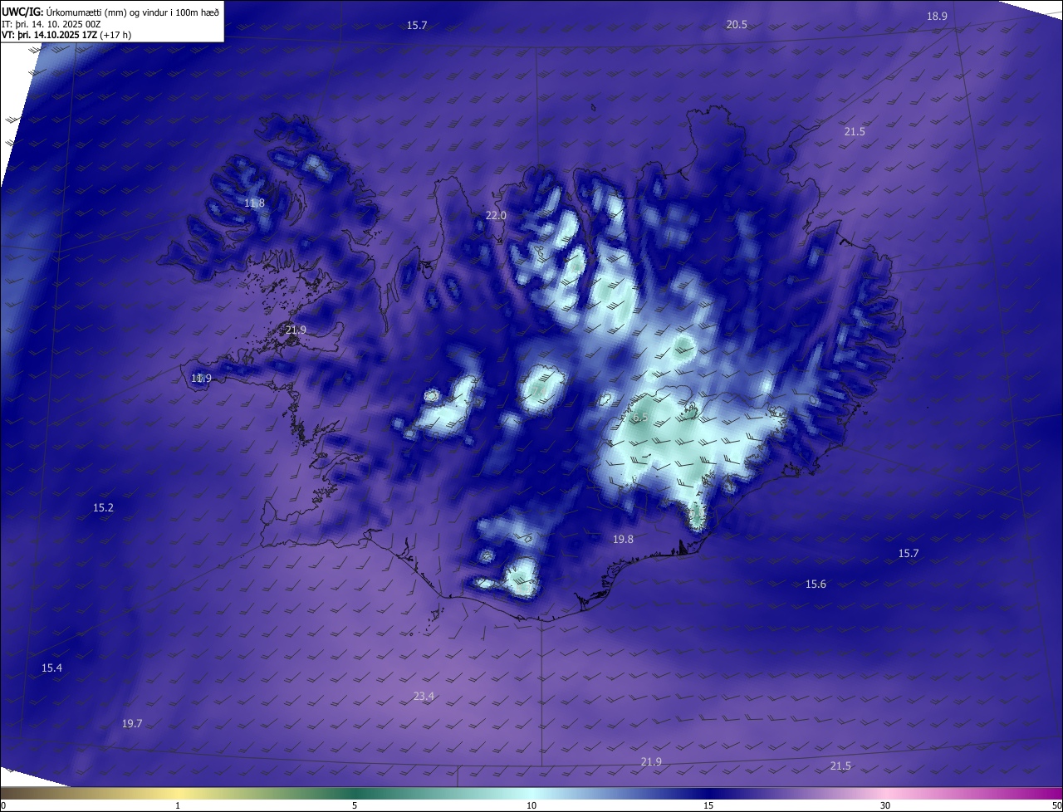Screen dimensions: 1063x812
Task: Click the 22.0 value label
Action: point(496,216)
